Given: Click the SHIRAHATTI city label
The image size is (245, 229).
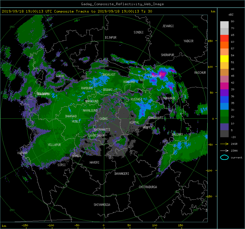Looking at the screenshot, I should [102, 130].
